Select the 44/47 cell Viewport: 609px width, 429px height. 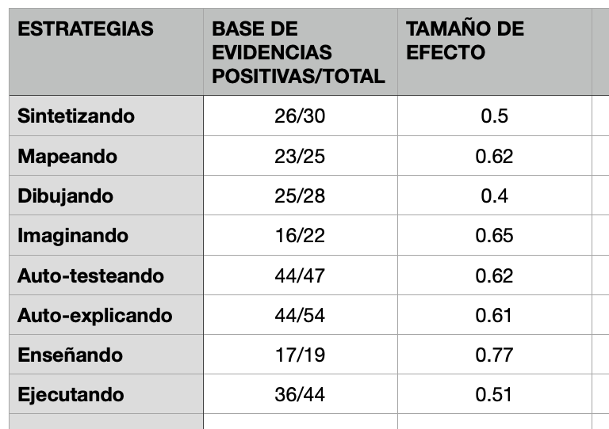(300, 276)
